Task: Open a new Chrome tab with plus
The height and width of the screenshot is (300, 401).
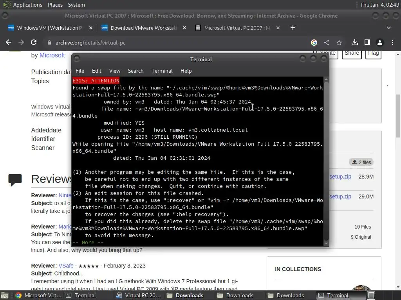Action: 293,28
